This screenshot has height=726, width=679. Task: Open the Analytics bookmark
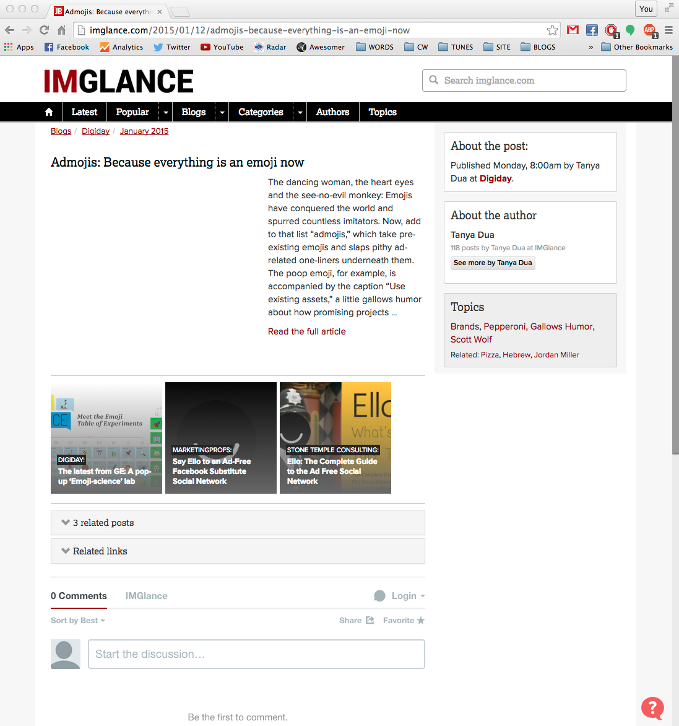pos(121,47)
